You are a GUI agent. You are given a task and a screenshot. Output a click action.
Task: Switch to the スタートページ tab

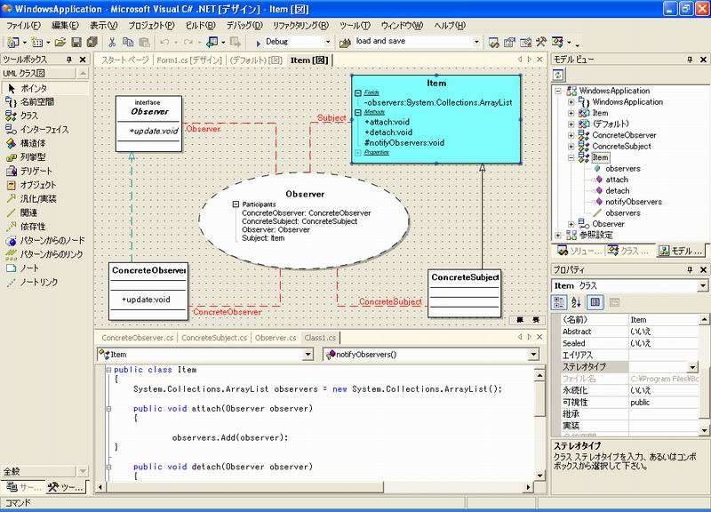coord(124,60)
